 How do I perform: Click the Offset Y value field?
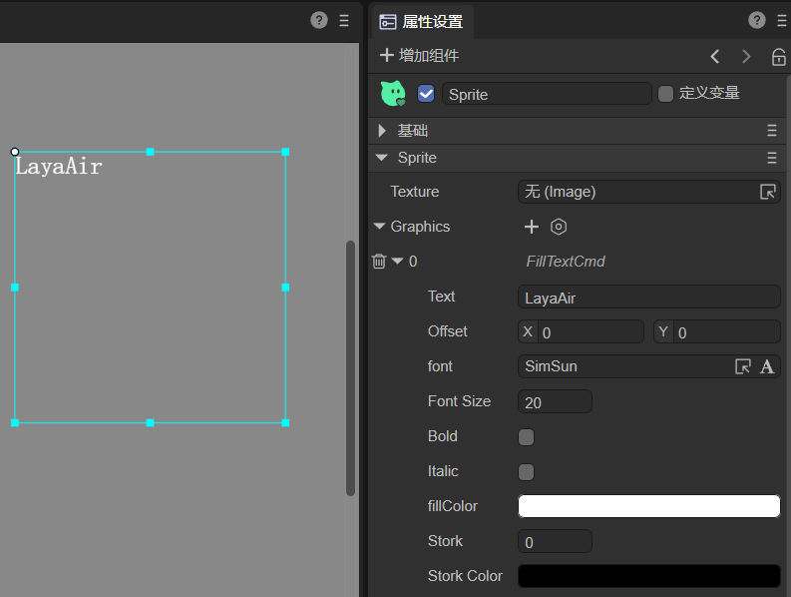726,331
